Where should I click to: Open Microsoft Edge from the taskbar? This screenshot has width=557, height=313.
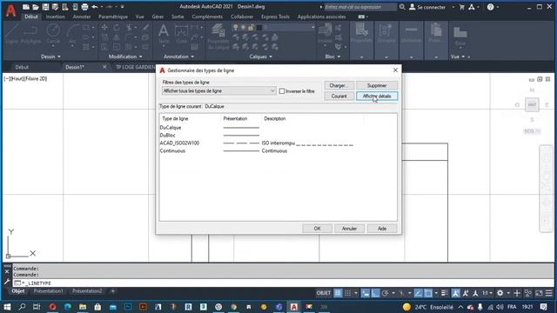pyautogui.click(x=68, y=307)
